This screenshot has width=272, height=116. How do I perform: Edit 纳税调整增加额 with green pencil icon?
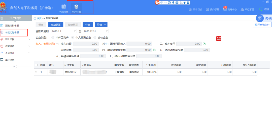(x=155, y=50)
